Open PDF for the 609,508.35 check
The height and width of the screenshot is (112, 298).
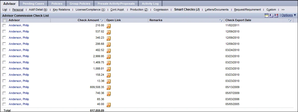pyautogui.click(x=108, y=88)
